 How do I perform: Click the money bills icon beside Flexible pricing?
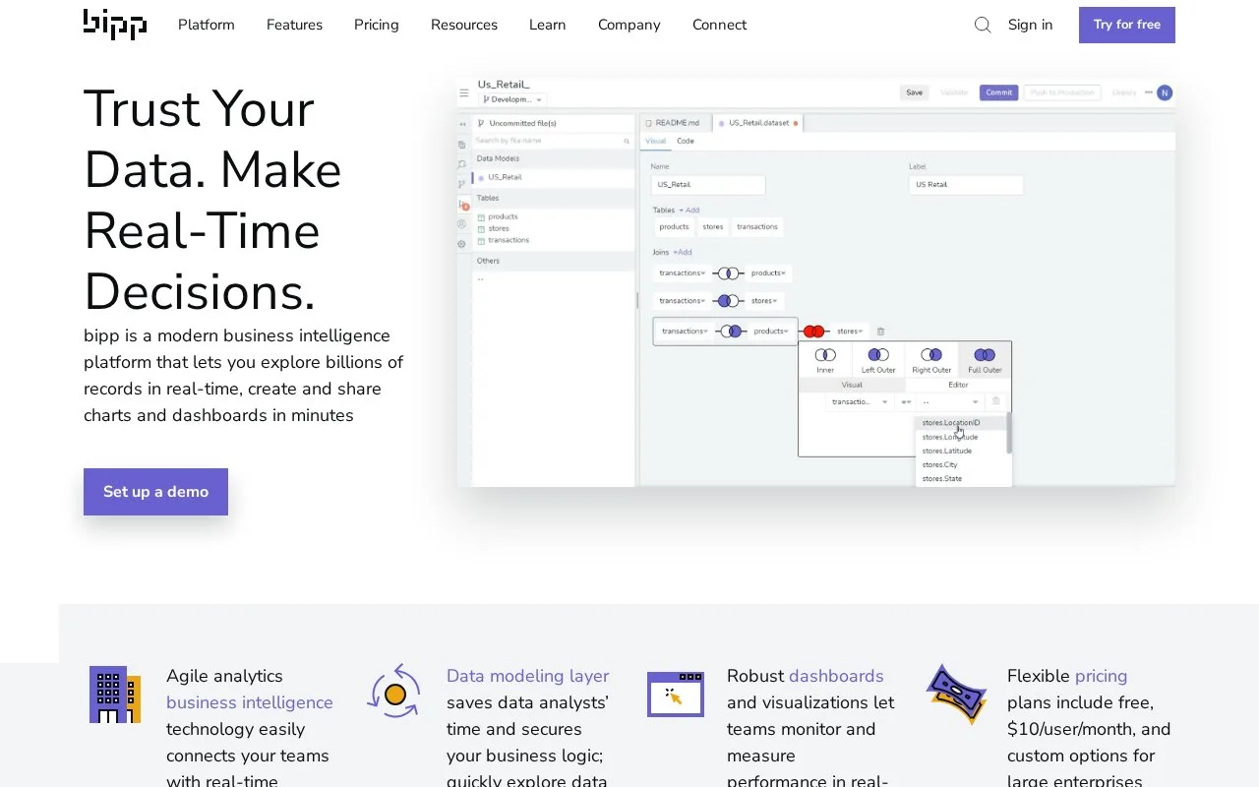click(956, 694)
